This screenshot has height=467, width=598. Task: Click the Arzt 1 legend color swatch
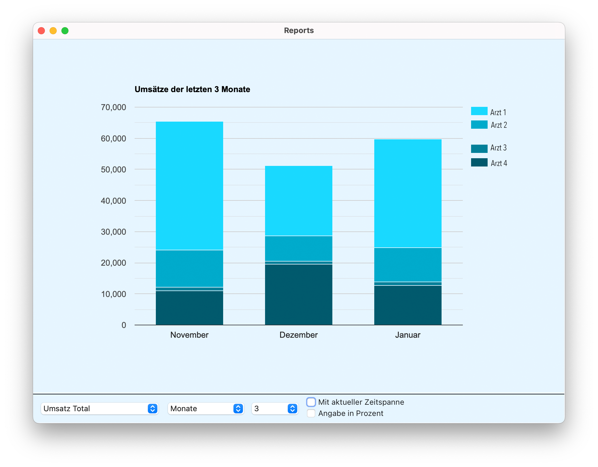479,111
